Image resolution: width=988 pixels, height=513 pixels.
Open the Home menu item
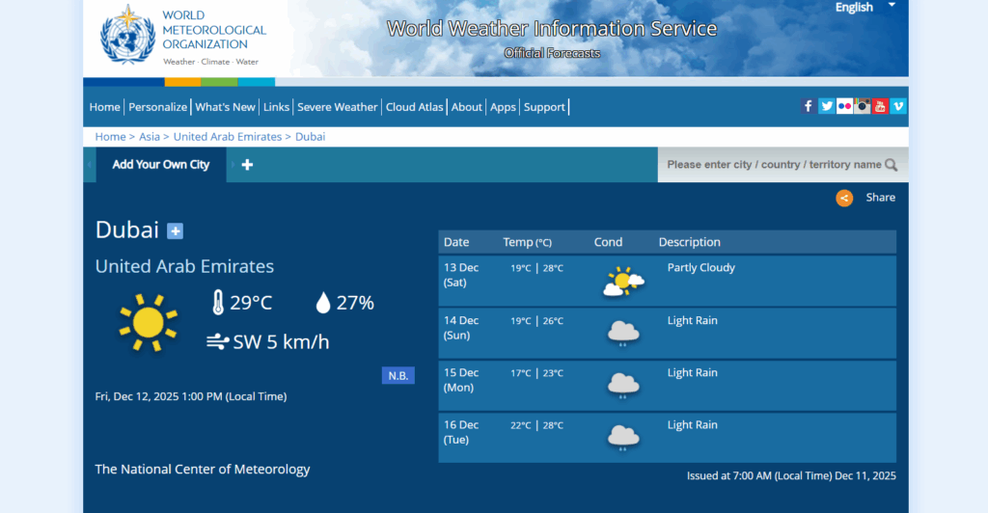point(104,107)
